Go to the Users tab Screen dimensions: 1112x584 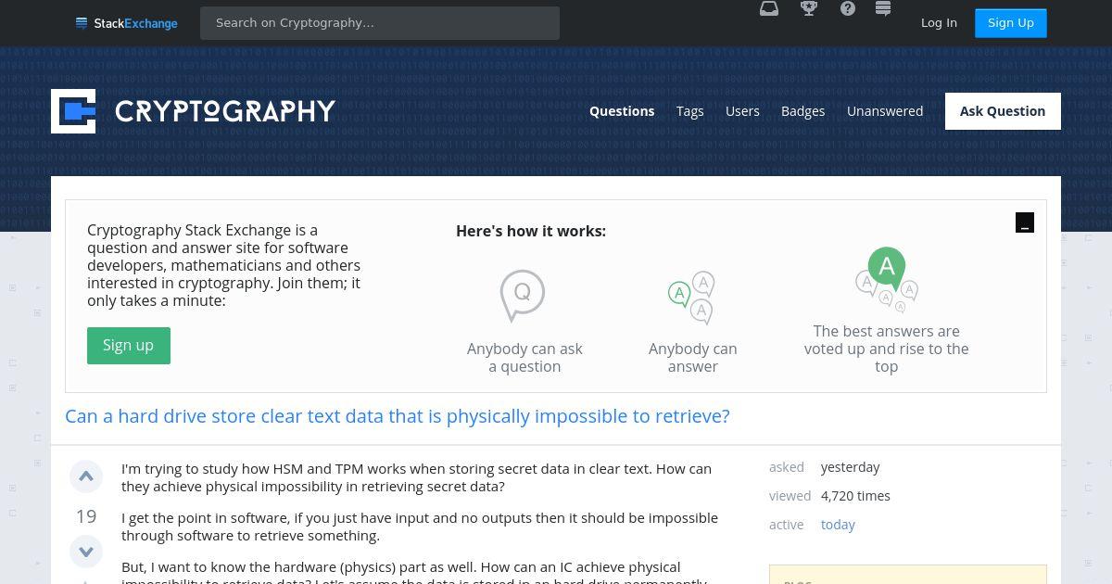tap(742, 111)
